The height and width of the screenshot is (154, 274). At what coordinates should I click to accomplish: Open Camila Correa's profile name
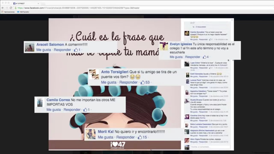point(58,100)
